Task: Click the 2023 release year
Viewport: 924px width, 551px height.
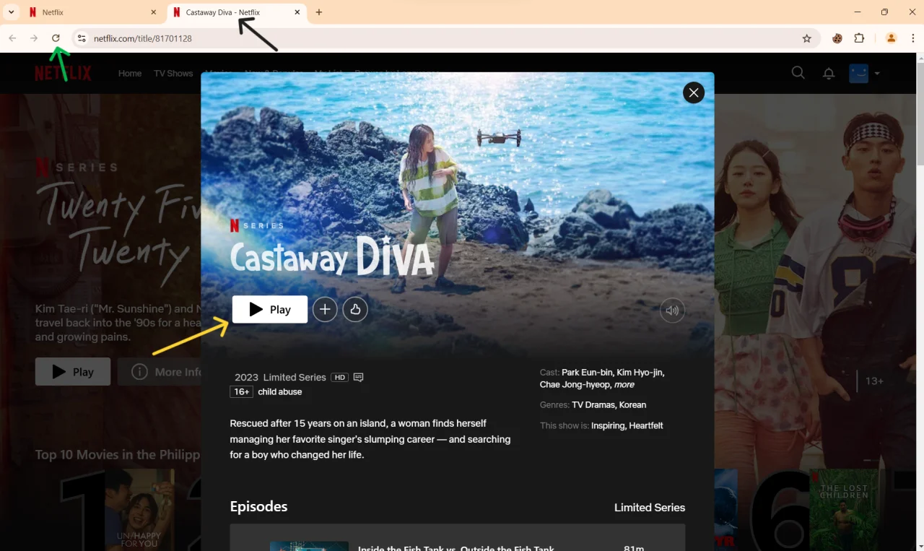Action: [x=246, y=377]
